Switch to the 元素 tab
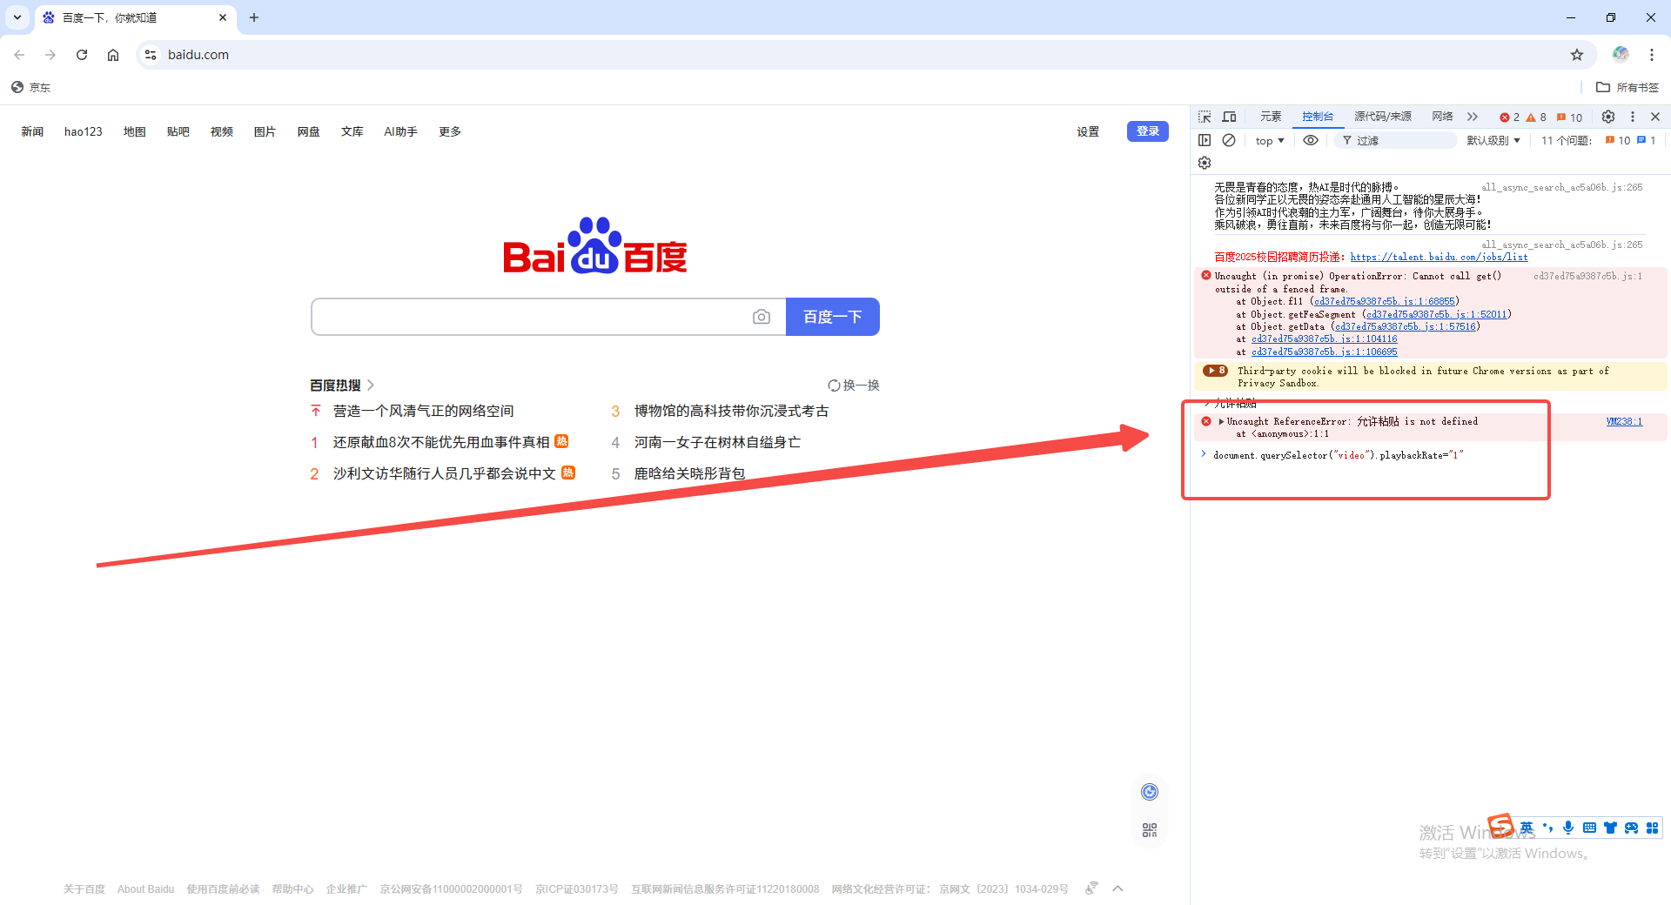The height and width of the screenshot is (905, 1671). coord(1271,117)
